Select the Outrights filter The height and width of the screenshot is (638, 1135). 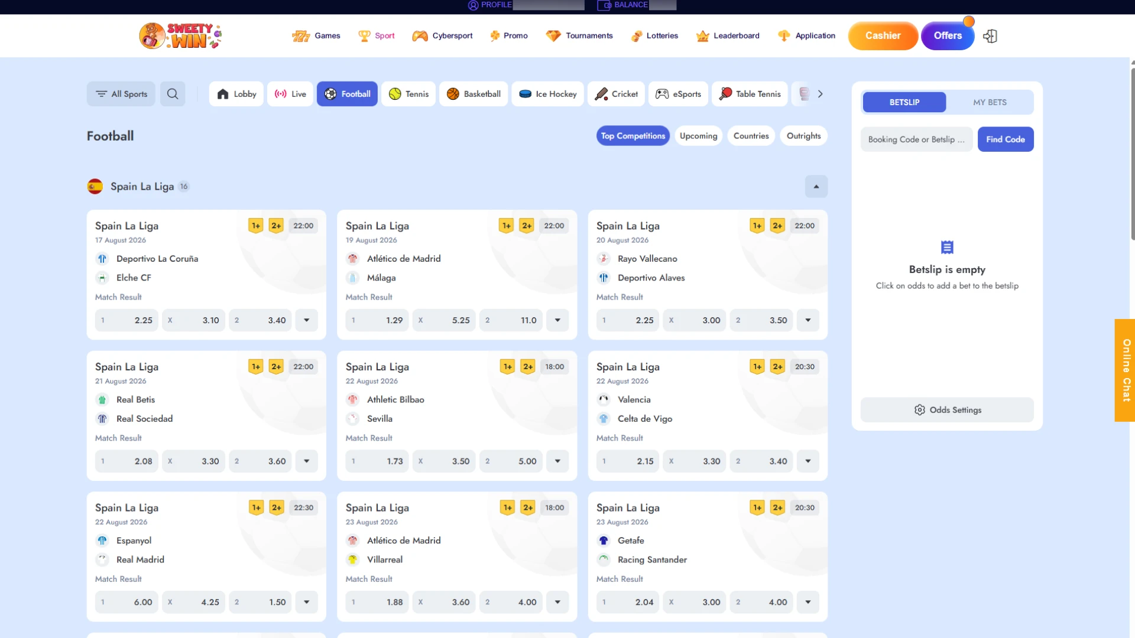click(803, 136)
